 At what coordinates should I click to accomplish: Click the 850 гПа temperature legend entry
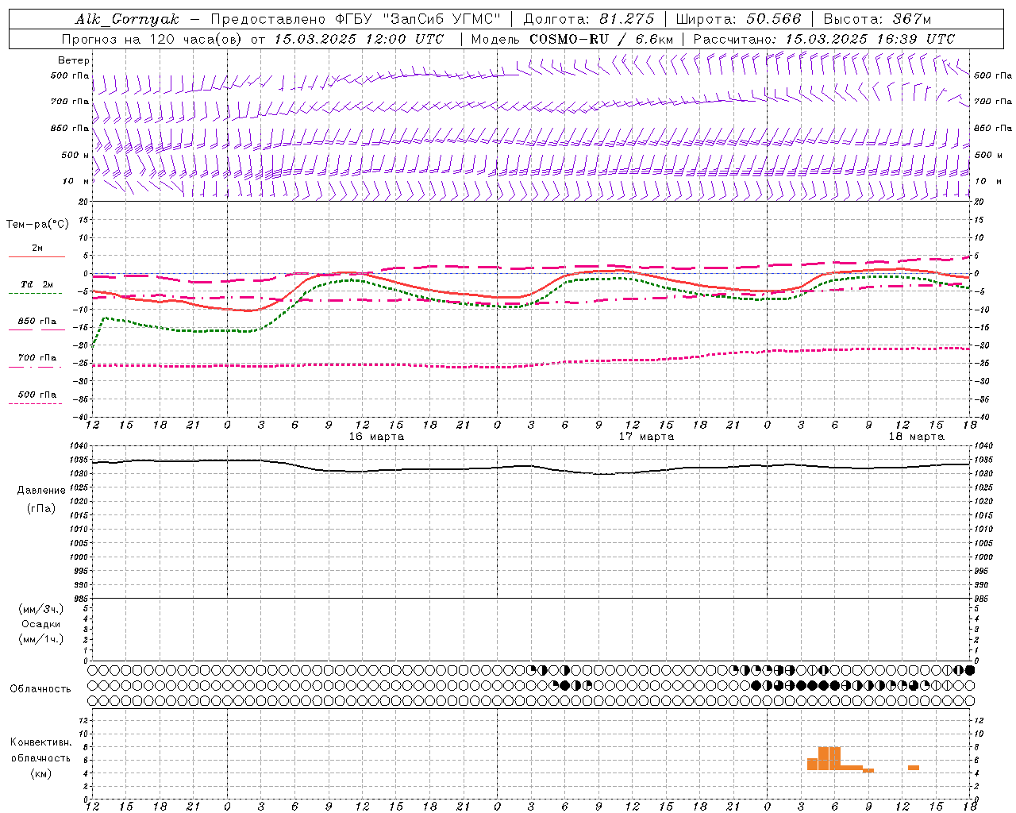[37, 324]
